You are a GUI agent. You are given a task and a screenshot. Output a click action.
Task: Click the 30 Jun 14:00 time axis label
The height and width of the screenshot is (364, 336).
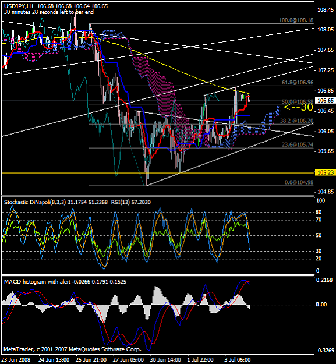(x=165, y=359)
